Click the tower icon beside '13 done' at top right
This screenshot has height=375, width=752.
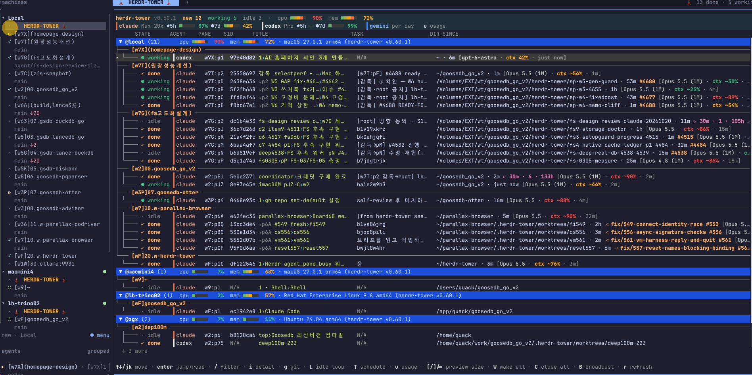[x=689, y=3]
